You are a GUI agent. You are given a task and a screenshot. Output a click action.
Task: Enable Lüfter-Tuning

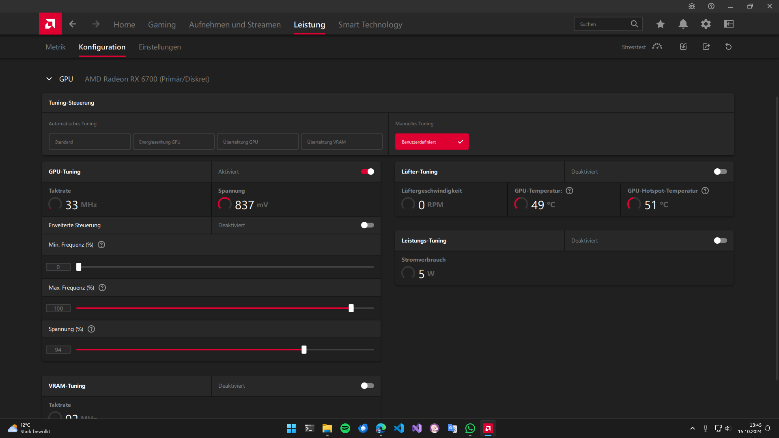pyautogui.click(x=720, y=172)
